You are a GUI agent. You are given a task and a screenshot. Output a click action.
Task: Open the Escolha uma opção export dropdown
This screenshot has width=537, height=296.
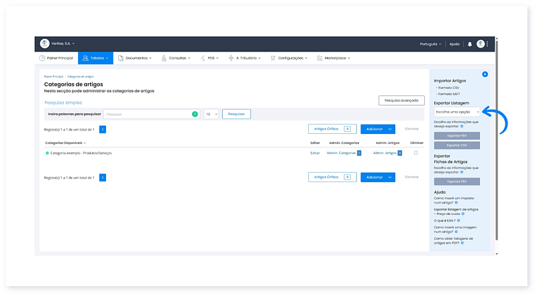tap(456, 112)
